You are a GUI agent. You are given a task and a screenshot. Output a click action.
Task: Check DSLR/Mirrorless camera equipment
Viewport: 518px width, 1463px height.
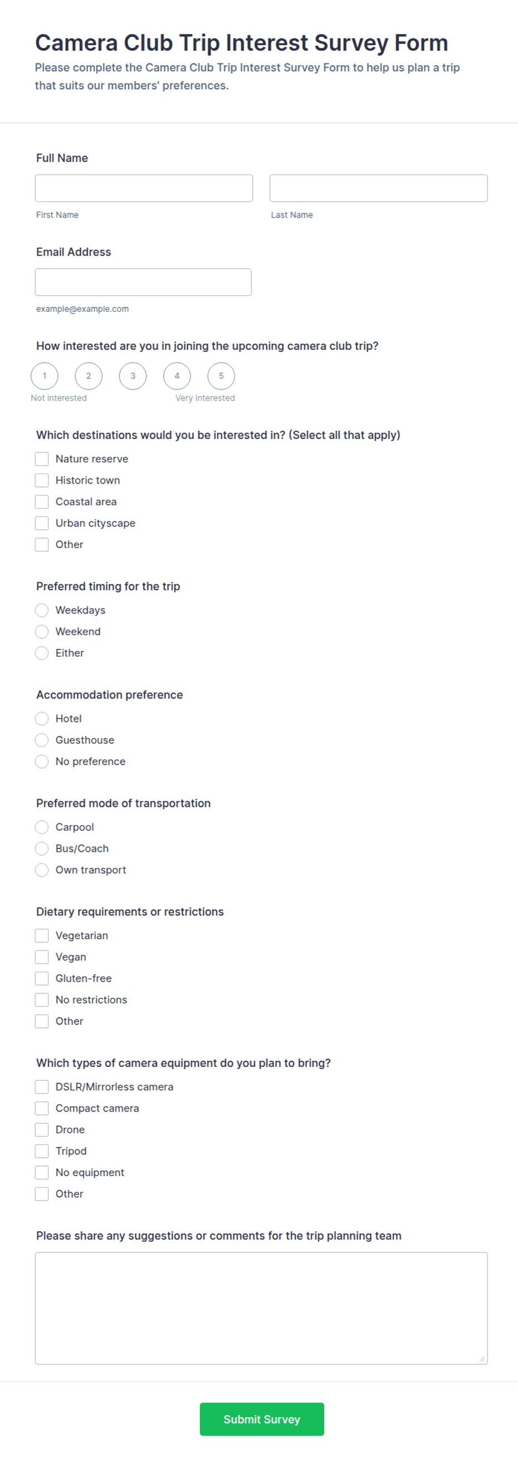click(41, 1087)
